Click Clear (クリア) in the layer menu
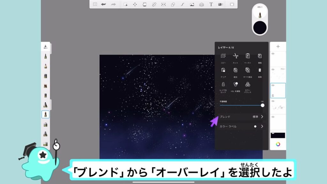327x184 pixels. coord(223,70)
